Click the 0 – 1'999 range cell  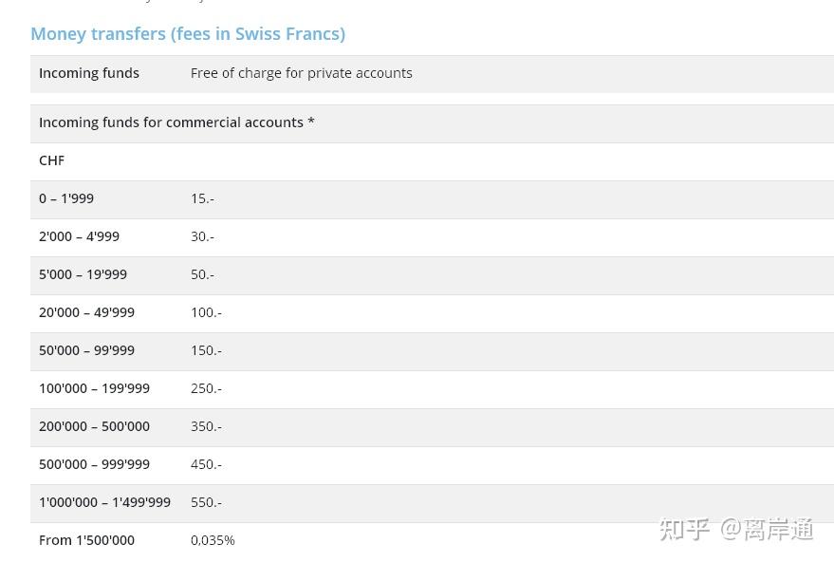click(66, 198)
